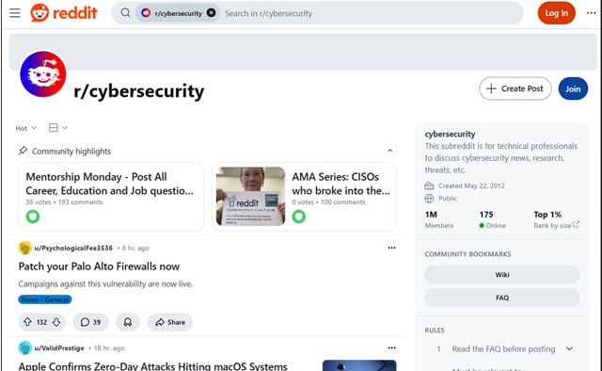Image resolution: width=602 pixels, height=371 pixels.
Task: Click the magnifier search icon
Action: click(125, 13)
